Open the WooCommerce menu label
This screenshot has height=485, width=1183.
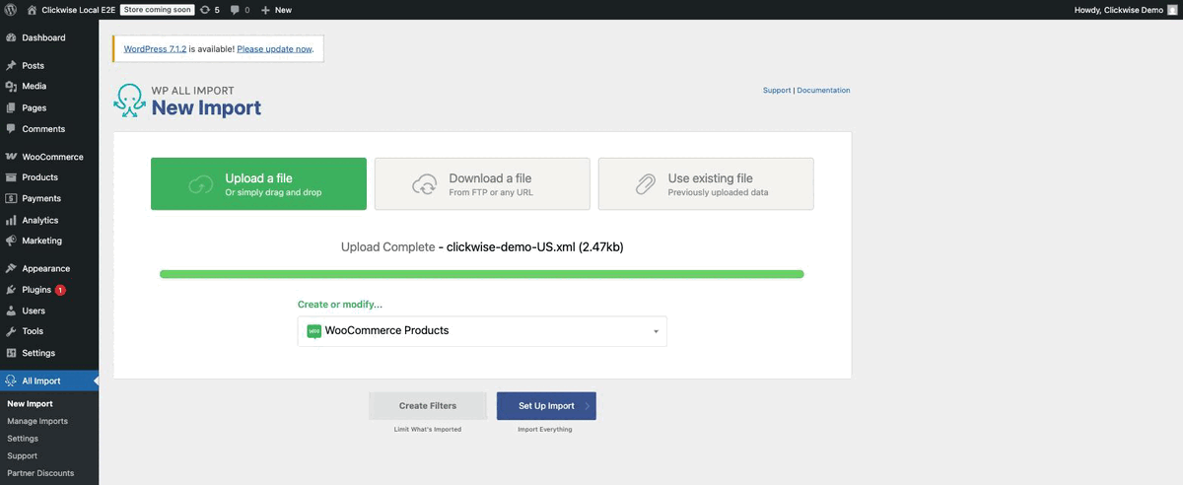tap(53, 157)
